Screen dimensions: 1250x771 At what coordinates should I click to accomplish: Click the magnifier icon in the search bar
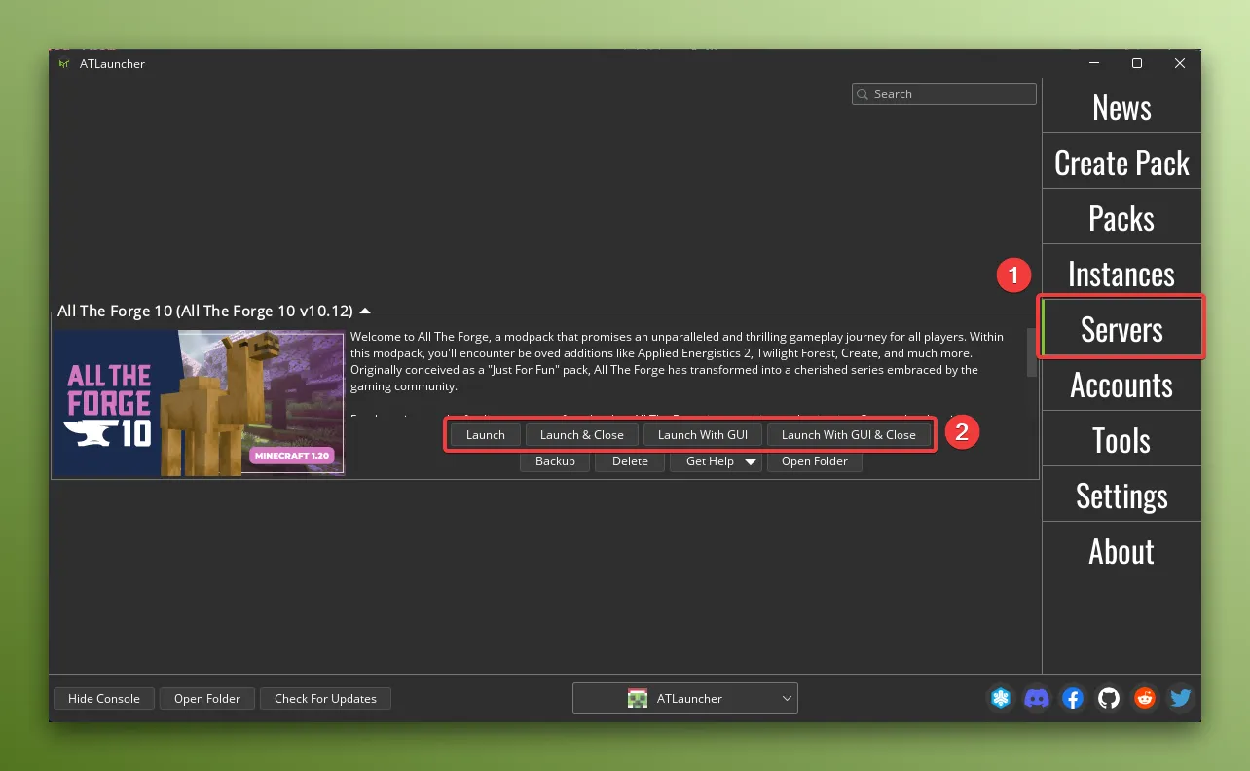(862, 93)
